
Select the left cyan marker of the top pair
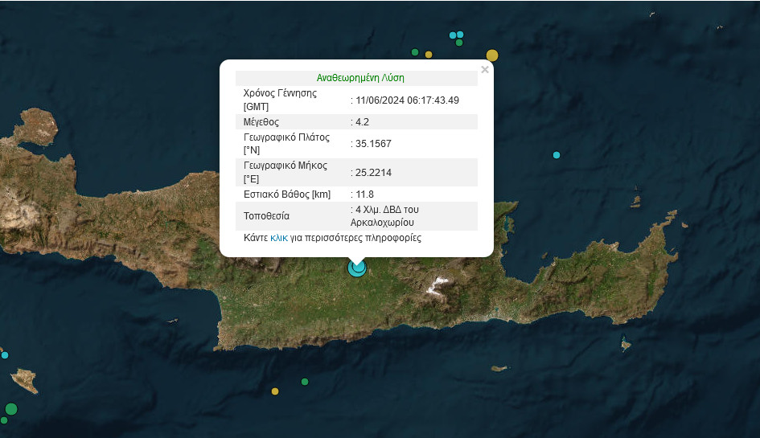pyautogui.click(x=453, y=35)
